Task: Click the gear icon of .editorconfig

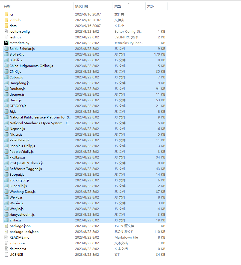Action: click(7, 31)
